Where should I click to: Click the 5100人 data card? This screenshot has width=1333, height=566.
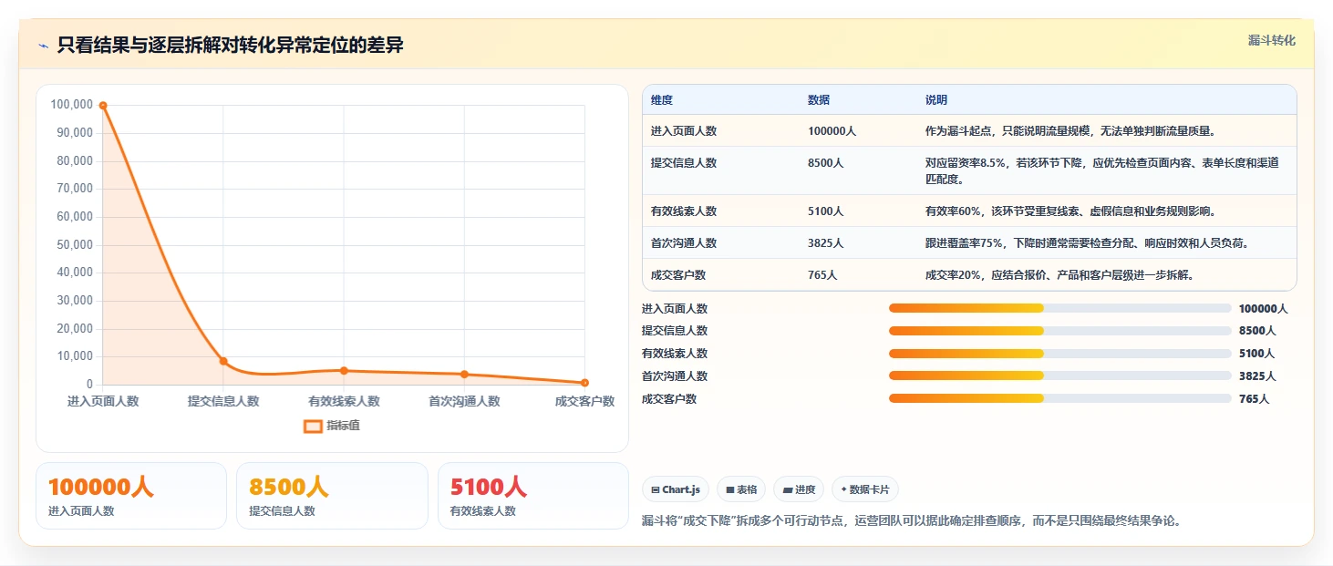tap(533, 496)
